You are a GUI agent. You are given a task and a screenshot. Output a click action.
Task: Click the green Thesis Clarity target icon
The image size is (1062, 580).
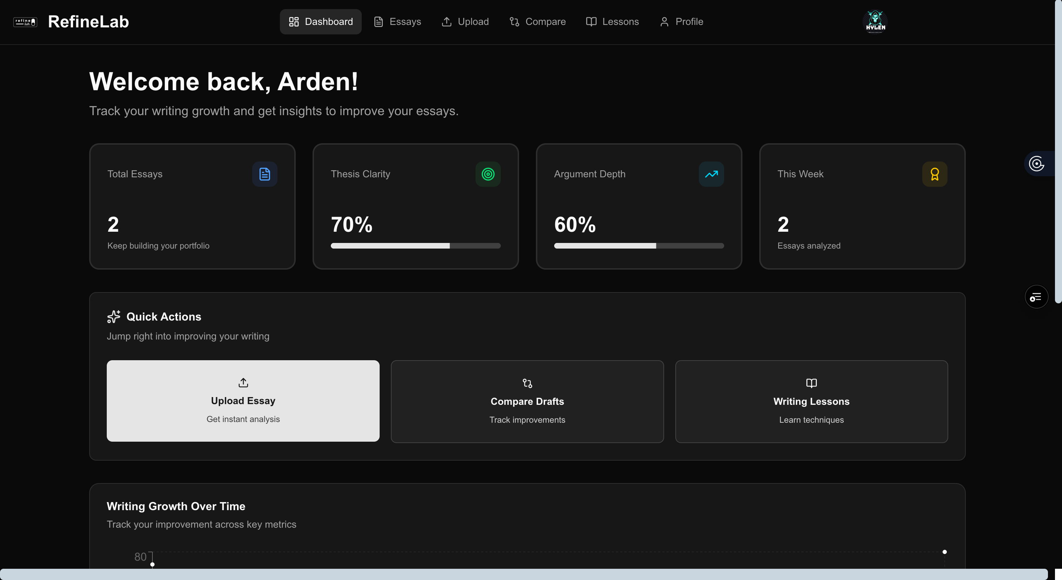tap(488, 174)
